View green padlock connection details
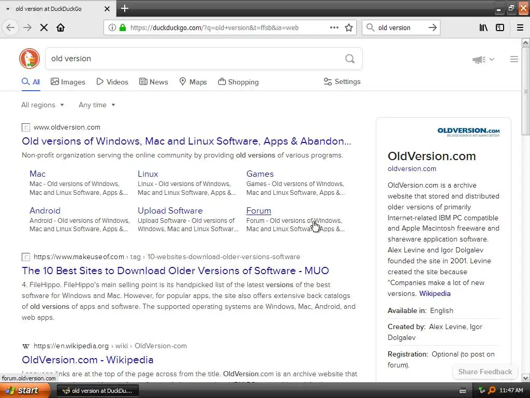Image resolution: width=530 pixels, height=398 pixels. pyautogui.click(x=123, y=28)
